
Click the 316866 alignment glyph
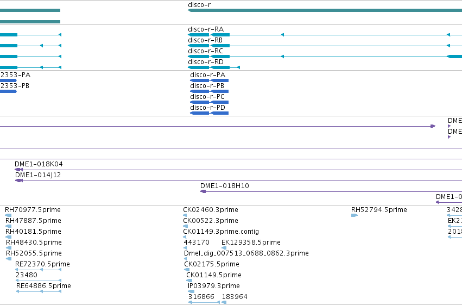(204, 302)
